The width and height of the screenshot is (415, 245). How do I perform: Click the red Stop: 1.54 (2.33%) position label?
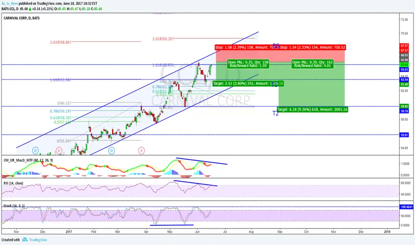point(313,47)
